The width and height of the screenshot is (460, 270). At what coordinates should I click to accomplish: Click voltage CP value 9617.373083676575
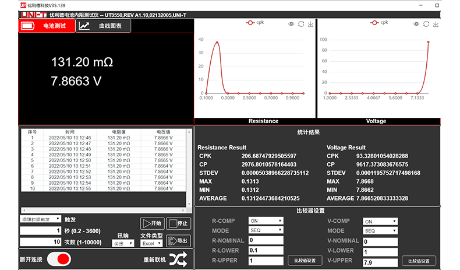click(x=382, y=164)
